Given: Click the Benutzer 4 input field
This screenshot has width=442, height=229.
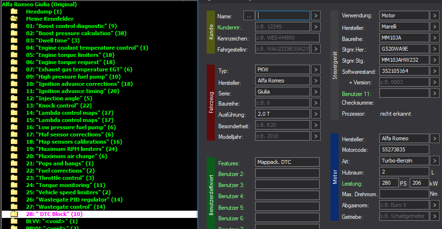Looking at the screenshot, I should point(287,195).
